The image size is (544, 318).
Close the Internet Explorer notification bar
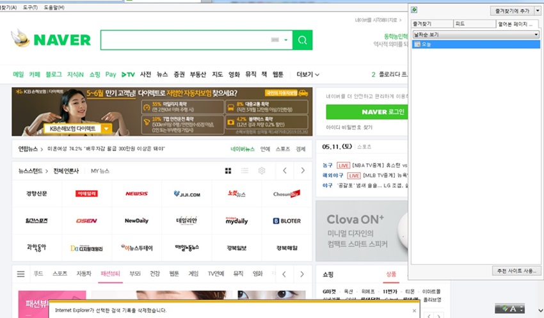coord(414,311)
